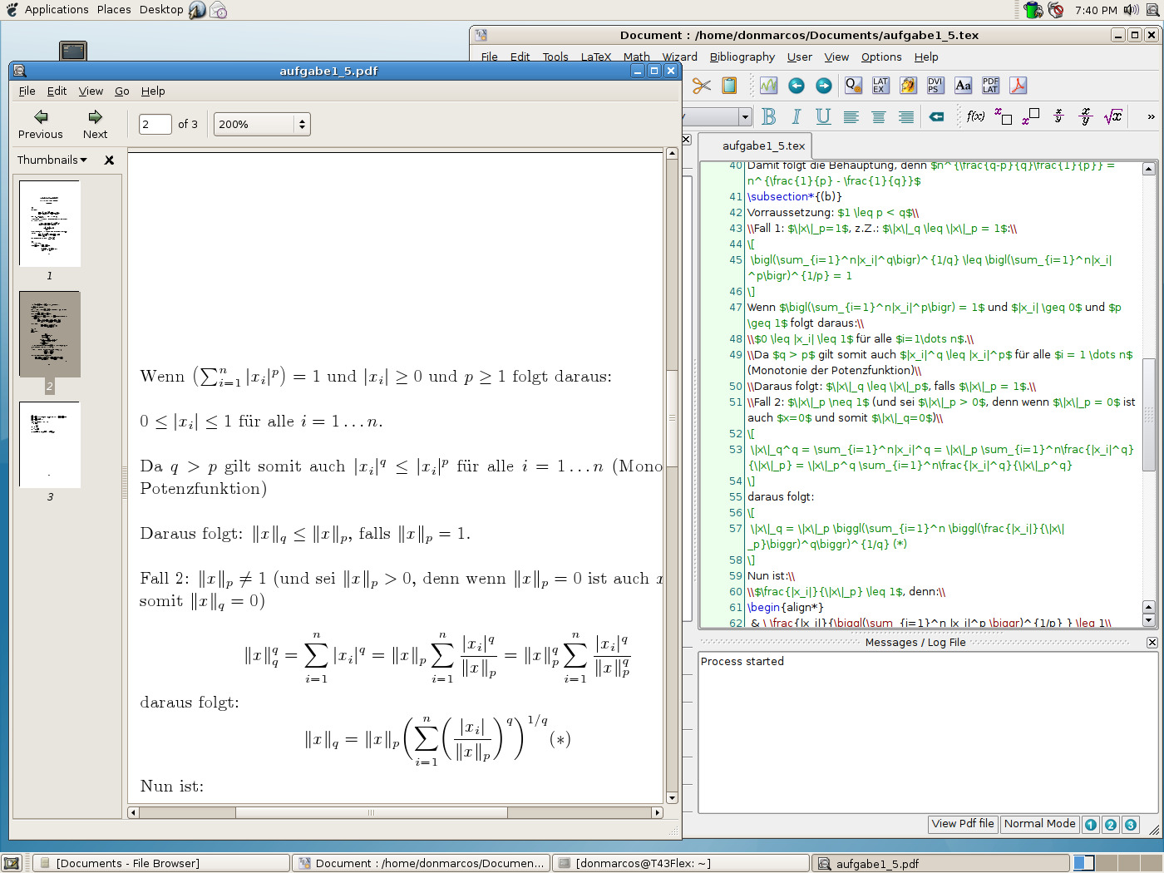The height and width of the screenshot is (873, 1164).
Task: Open the Help menu in the PDF viewer
Action: click(153, 91)
